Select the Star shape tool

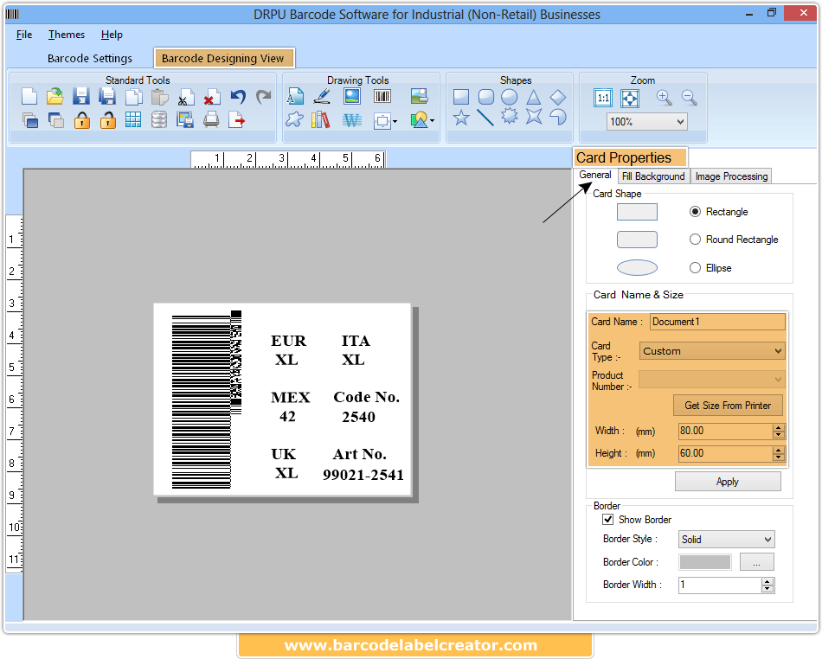point(461,118)
